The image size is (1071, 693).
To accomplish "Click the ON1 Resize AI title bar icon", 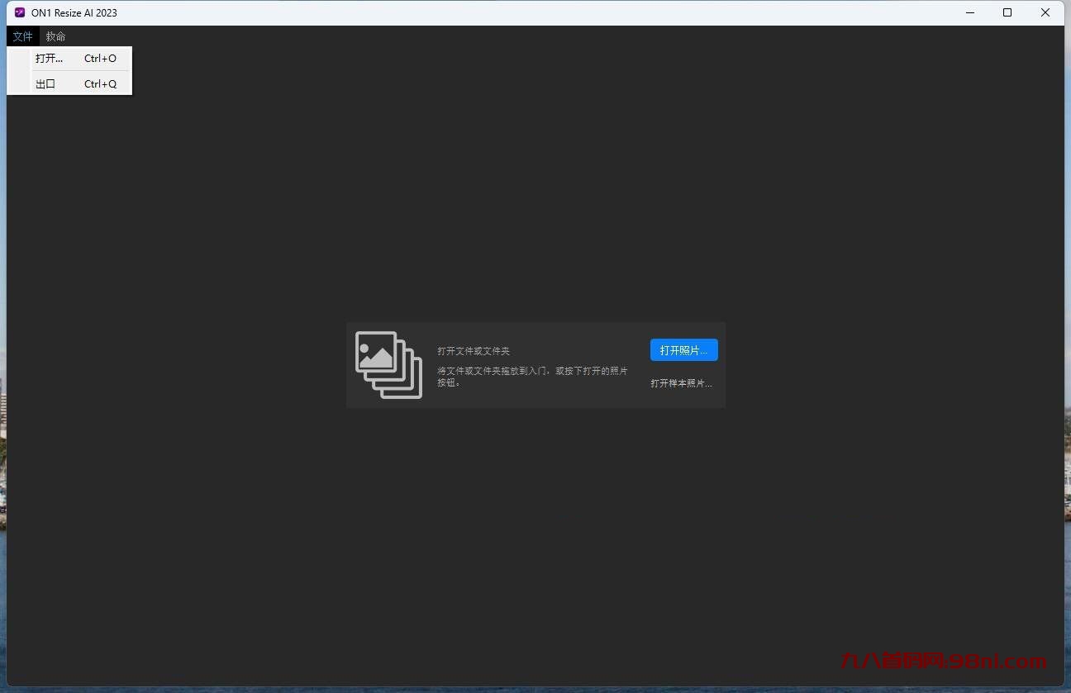I will coord(18,12).
